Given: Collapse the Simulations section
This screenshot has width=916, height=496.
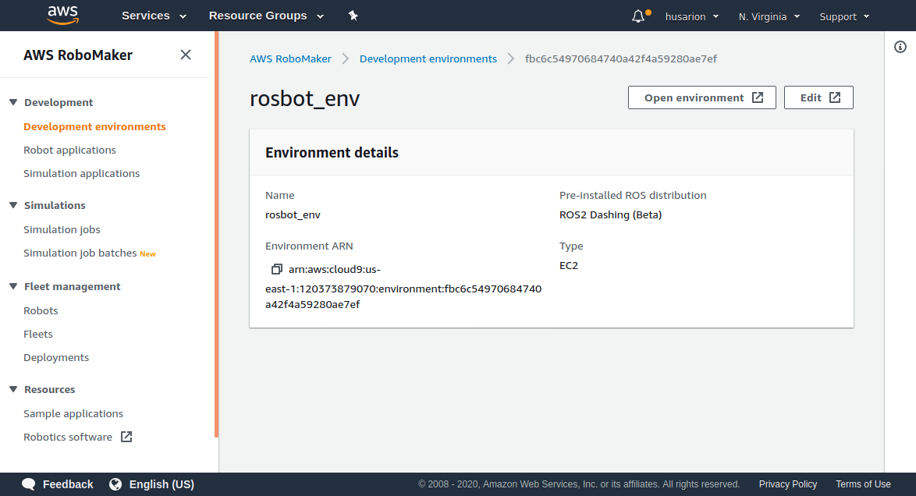Looking at the screenshot, I should 13,205.
